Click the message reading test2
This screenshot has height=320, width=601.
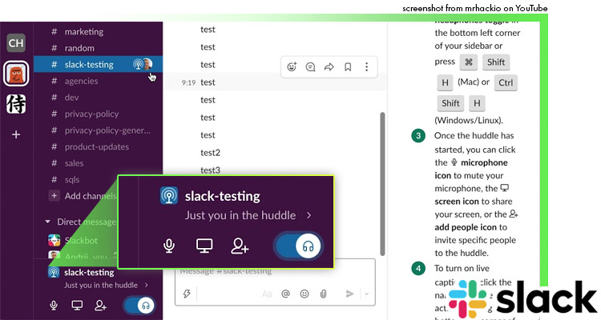point(210,153)
